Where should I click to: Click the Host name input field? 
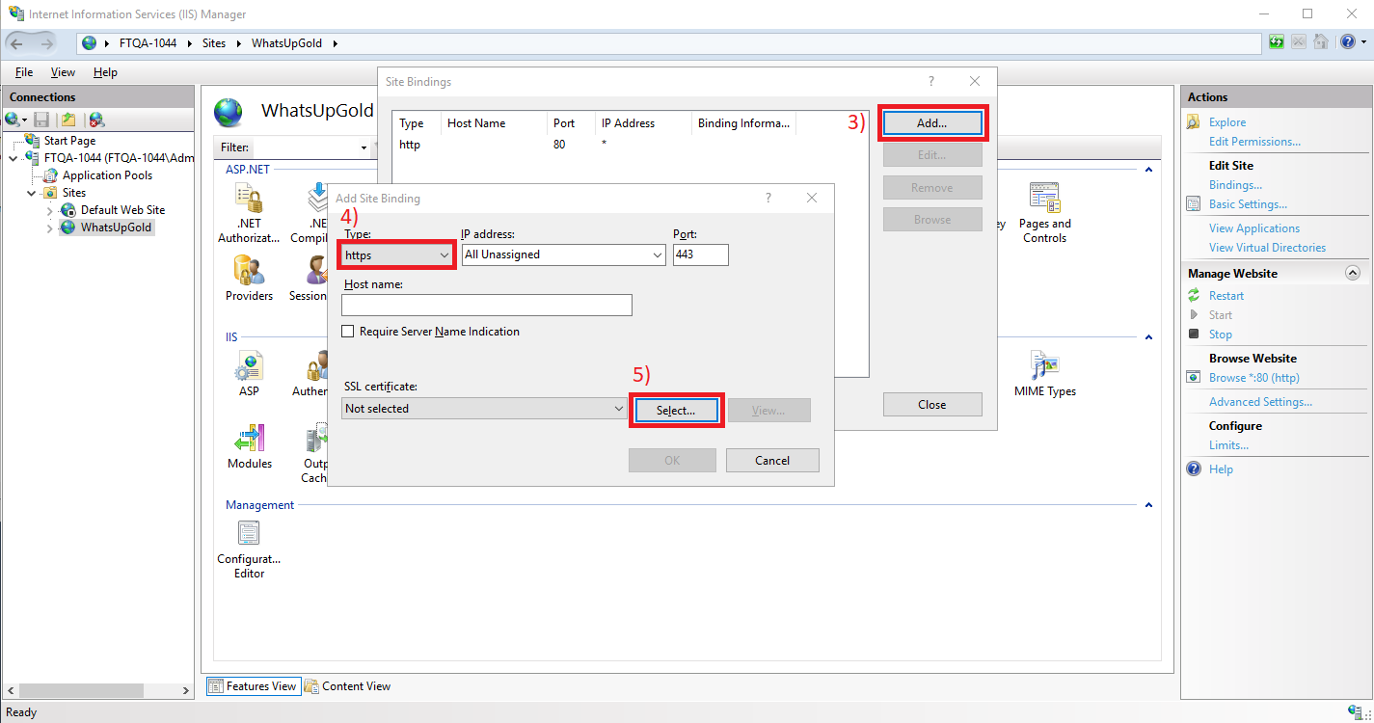click(487, 305)
